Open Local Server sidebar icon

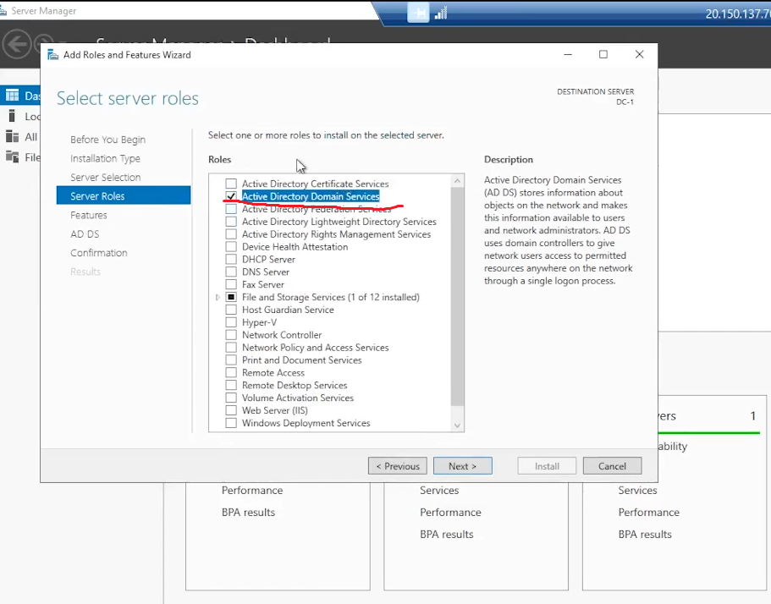pos(13,116)
